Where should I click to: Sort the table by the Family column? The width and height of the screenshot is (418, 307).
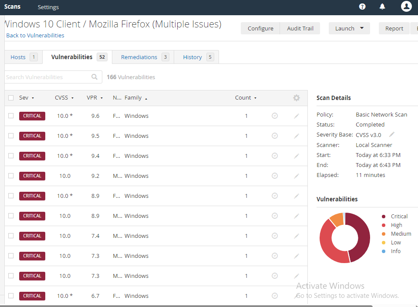(x=136, y=98)
